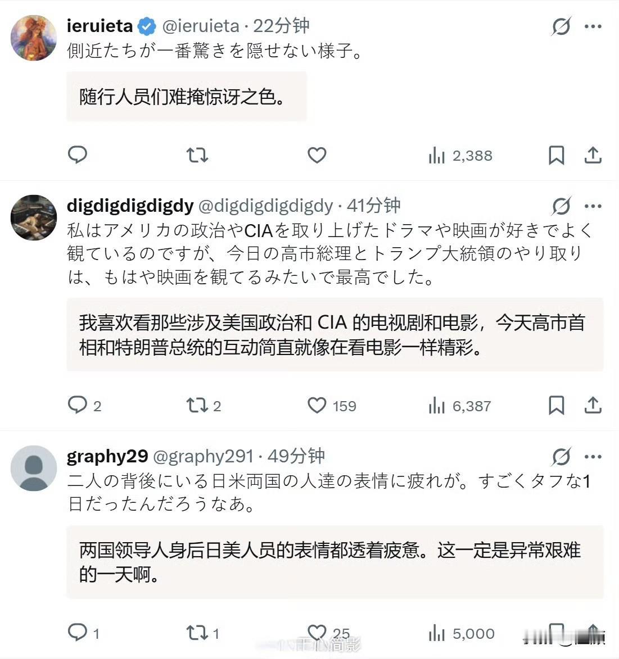Repost digdigdigdigdy's tweet
The width and height of the screenshot is (619, 659).
(x=197, y=405)
